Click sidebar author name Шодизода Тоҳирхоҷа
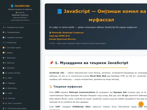Screen dimensions: 147x110 click(20, 15)
